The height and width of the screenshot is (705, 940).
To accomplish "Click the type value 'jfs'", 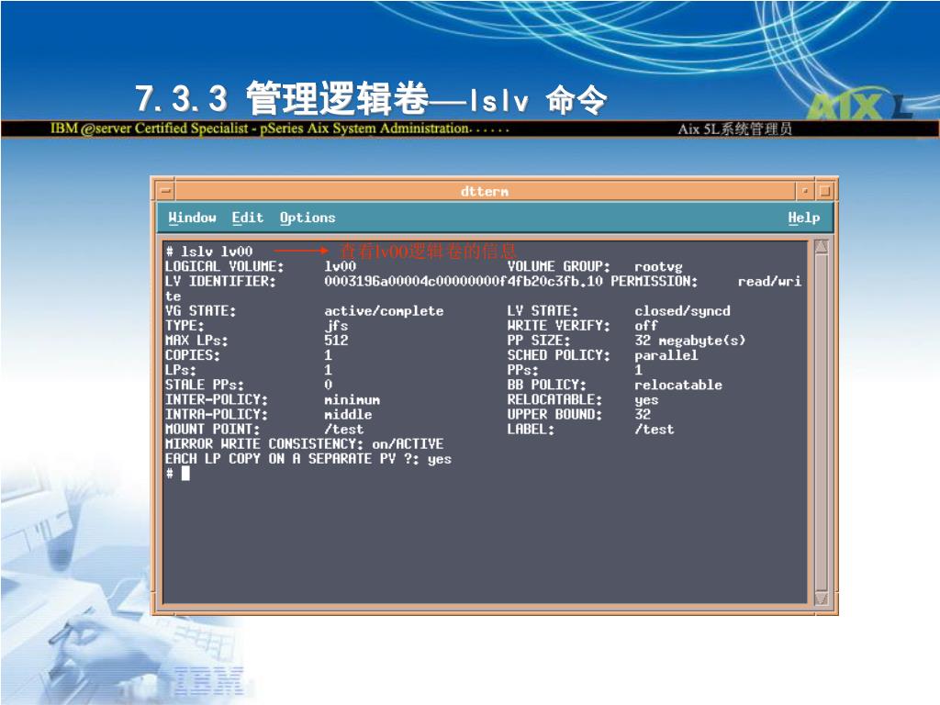I will 336,326.
